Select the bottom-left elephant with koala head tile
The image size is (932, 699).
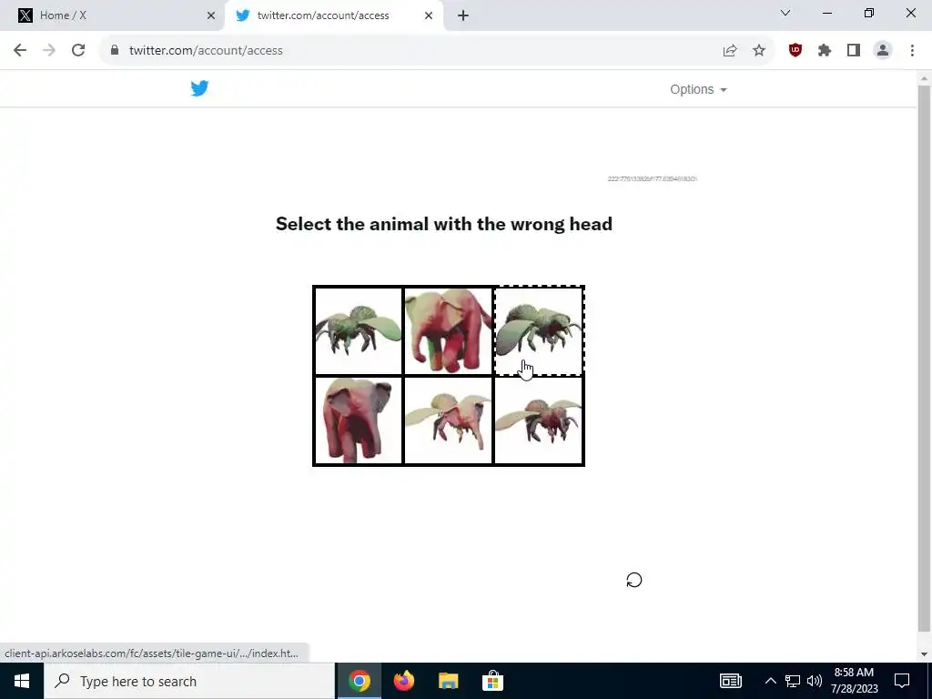[x=359, y=420]
